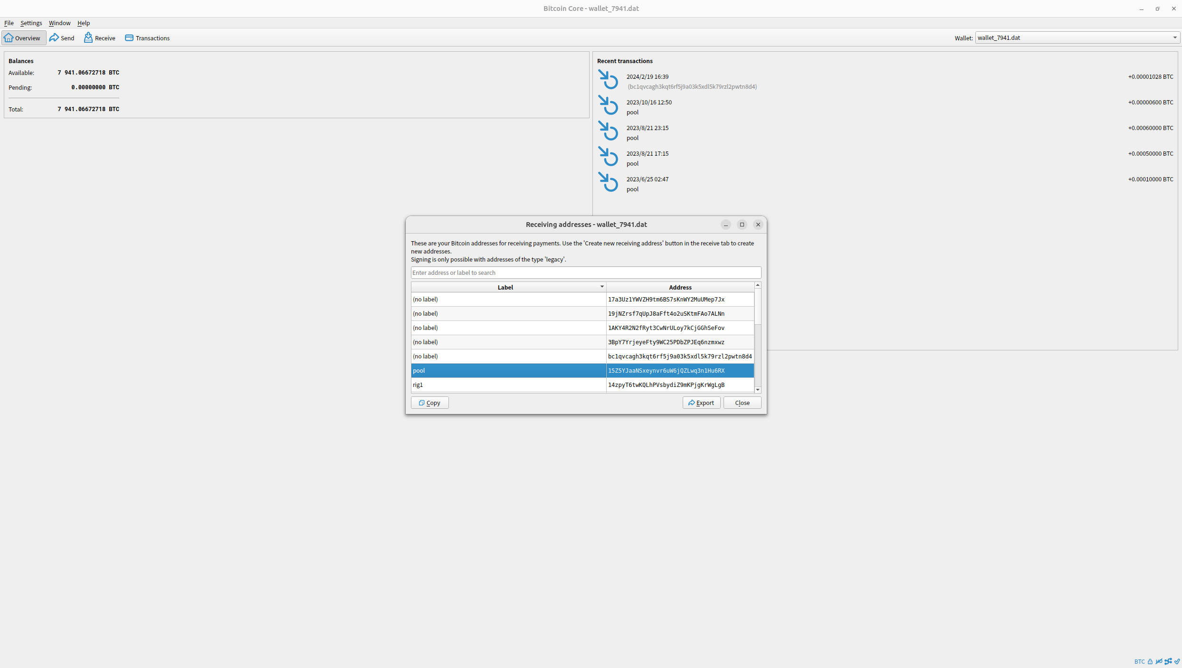Image resolution: width=1182 pixels, height=668 pixels.
Task: Minimize the Receiving addresses dialog
Action: pos(725,225)
